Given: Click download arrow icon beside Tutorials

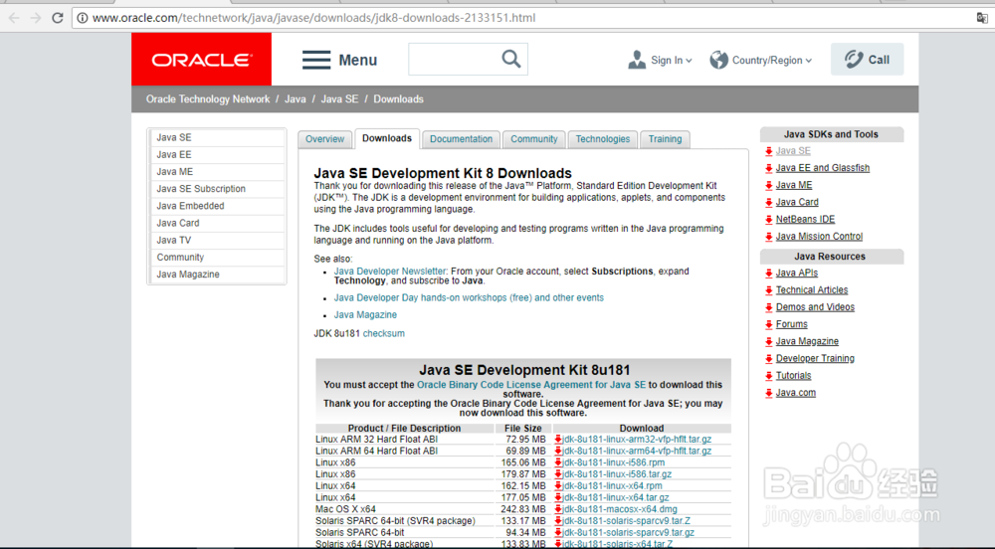Looking at the screenshot, I should (x=768, y=376).
